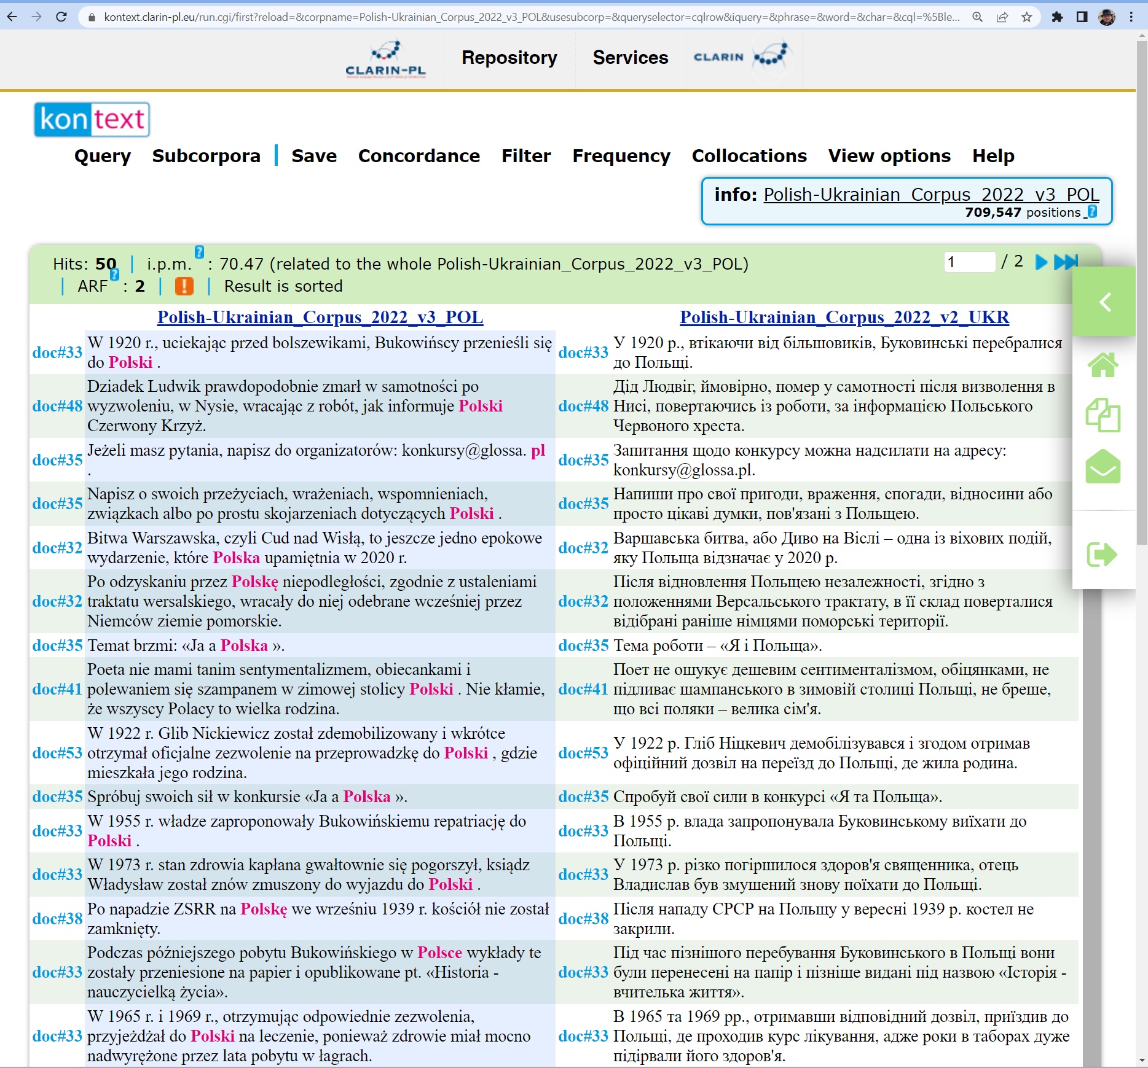The image size is (1148, 1068).
Task: Open the Filter menu
Action: pyautogui.click(x=526, y=156)
